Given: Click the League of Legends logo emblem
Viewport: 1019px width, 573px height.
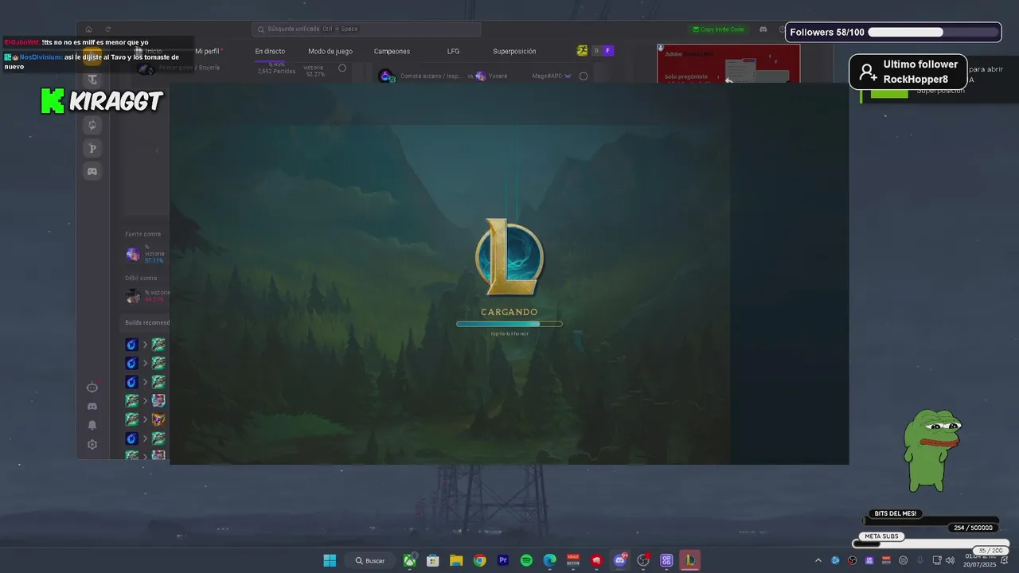Looking at the screenshot, I should click(x=509, y=257).
